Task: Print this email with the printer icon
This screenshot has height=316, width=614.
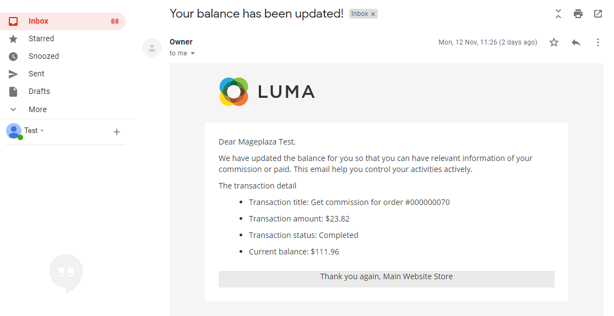Action: click(578, 14)
